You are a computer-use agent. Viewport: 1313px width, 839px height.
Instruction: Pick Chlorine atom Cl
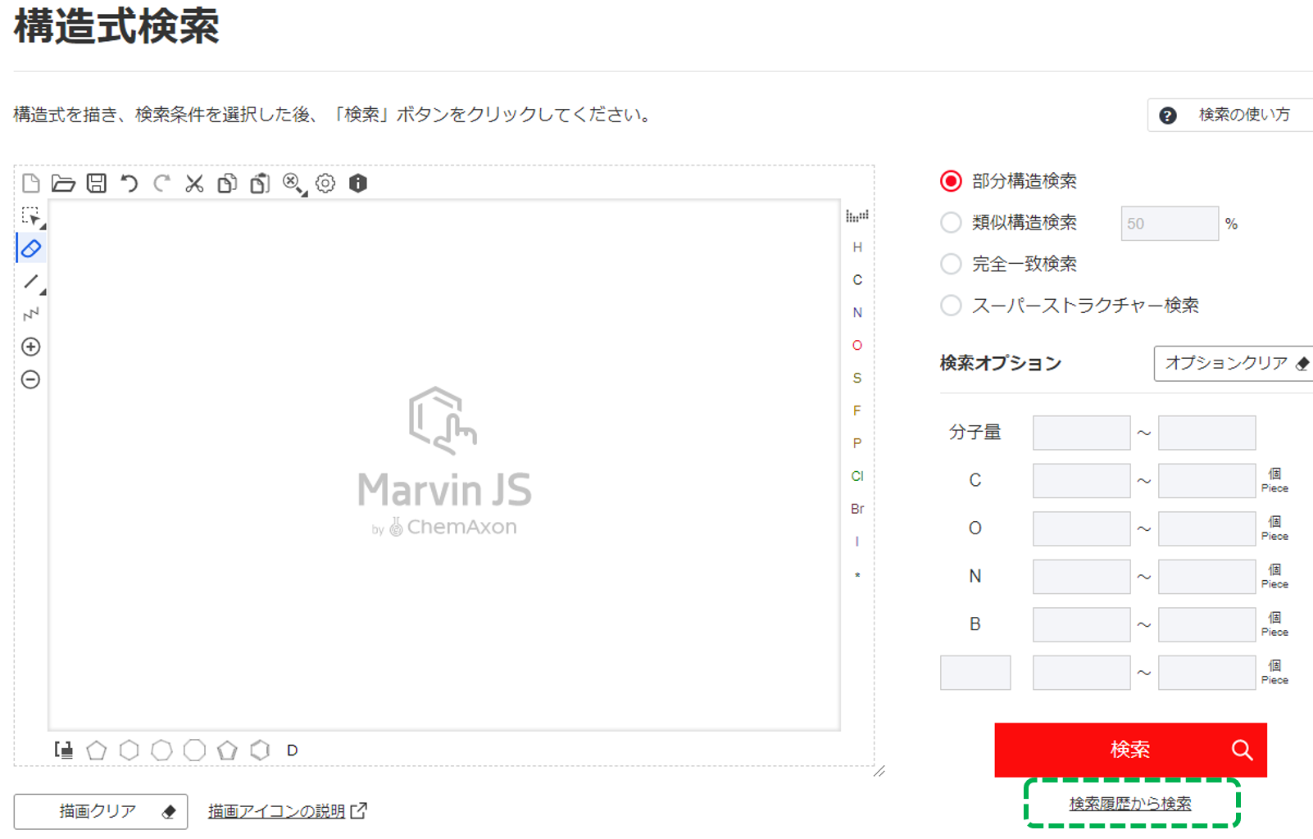[x=857, y=476]
